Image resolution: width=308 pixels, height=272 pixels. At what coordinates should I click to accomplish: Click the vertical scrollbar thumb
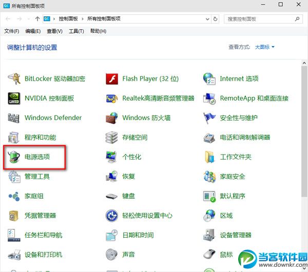pos(304,131)
